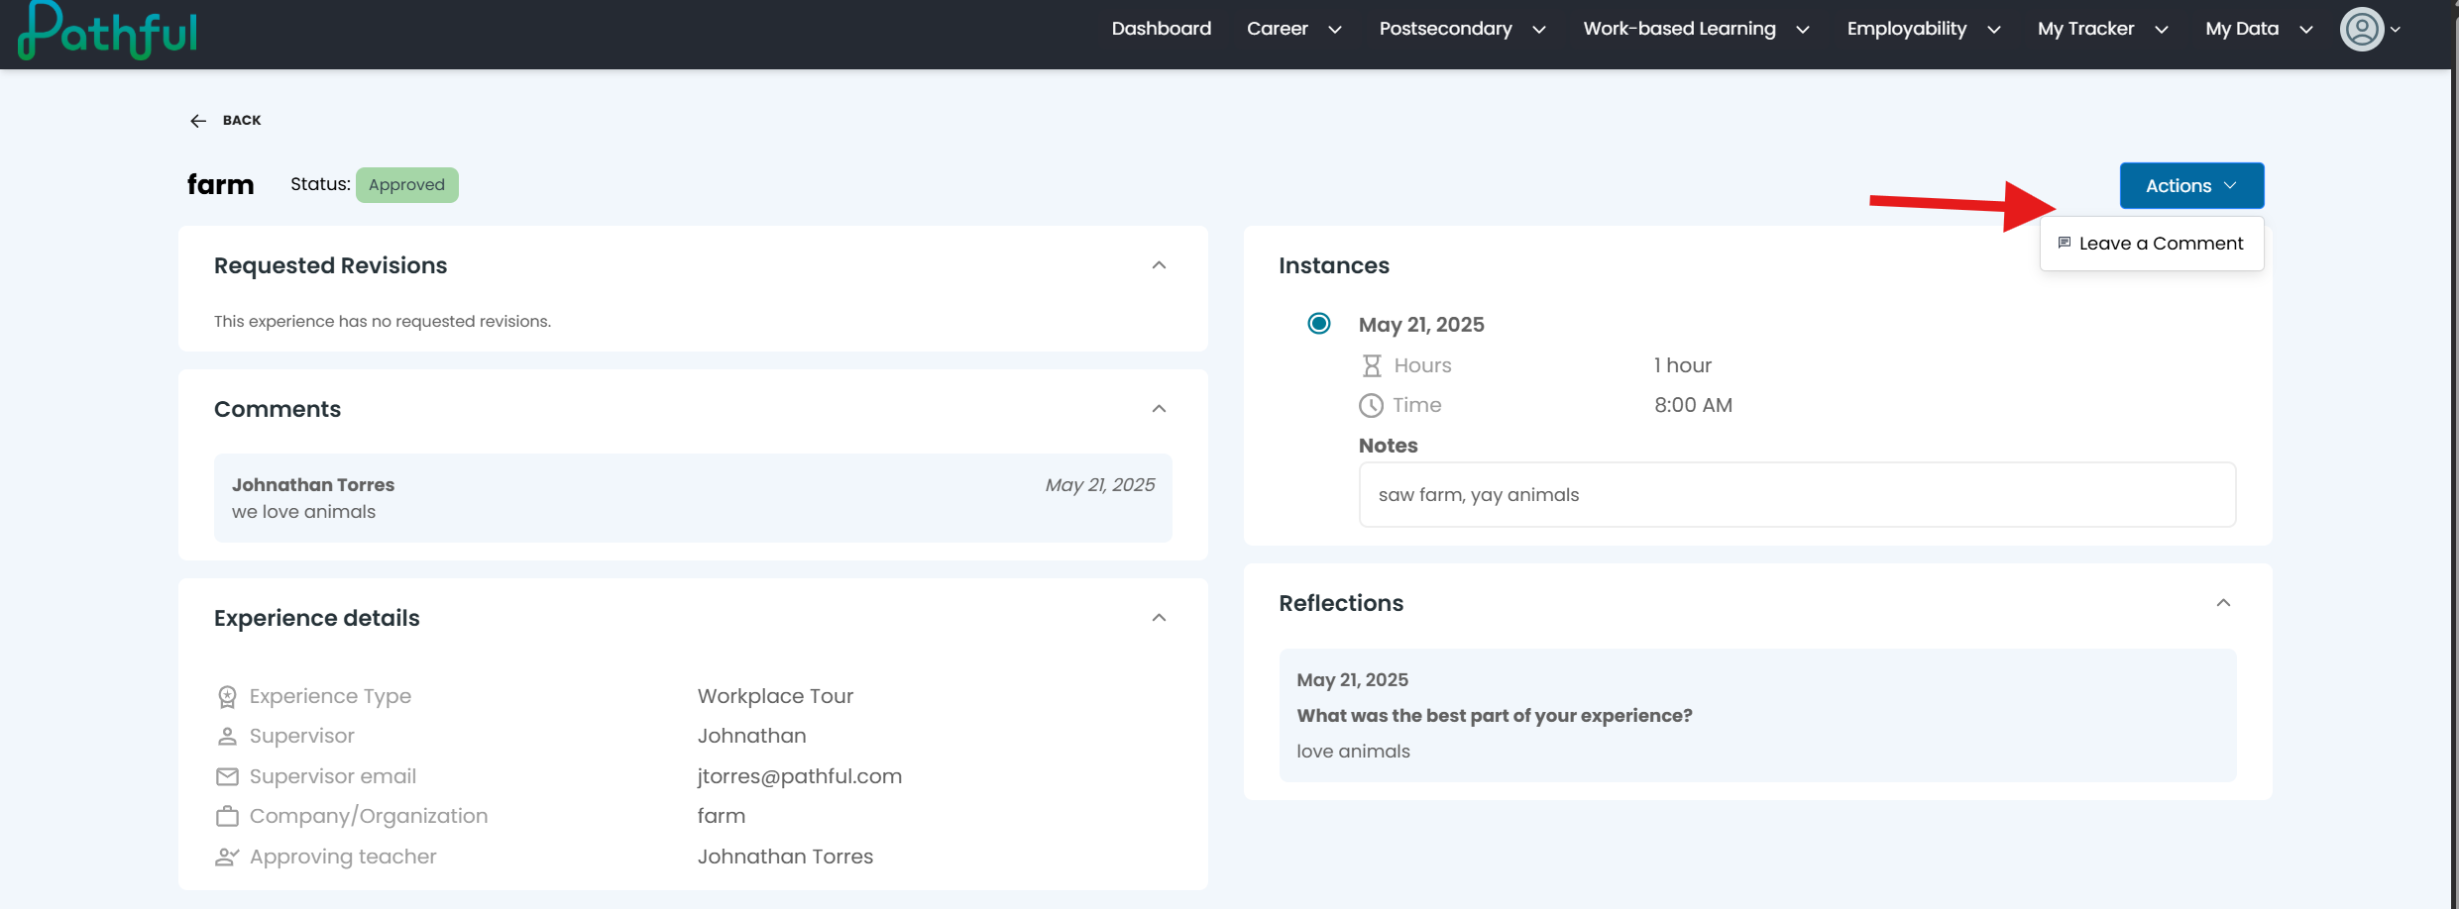Click the 'we love animals' comment text

303,512
